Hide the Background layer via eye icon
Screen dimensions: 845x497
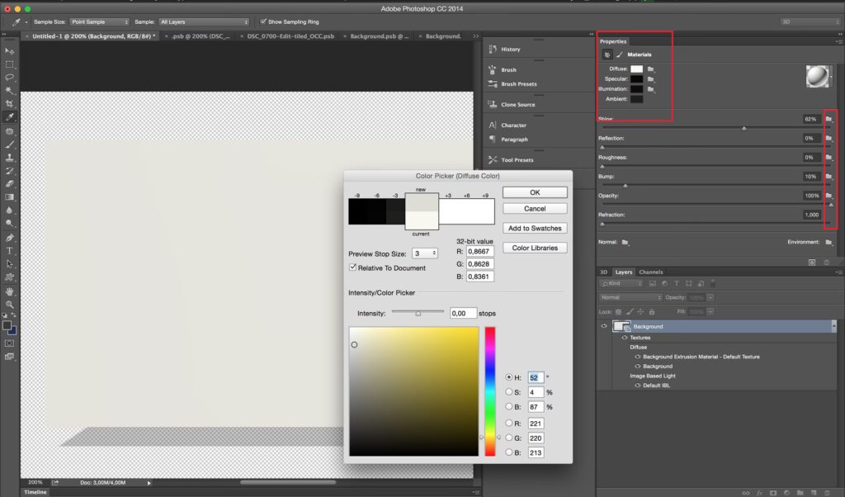tap(605, 327)
